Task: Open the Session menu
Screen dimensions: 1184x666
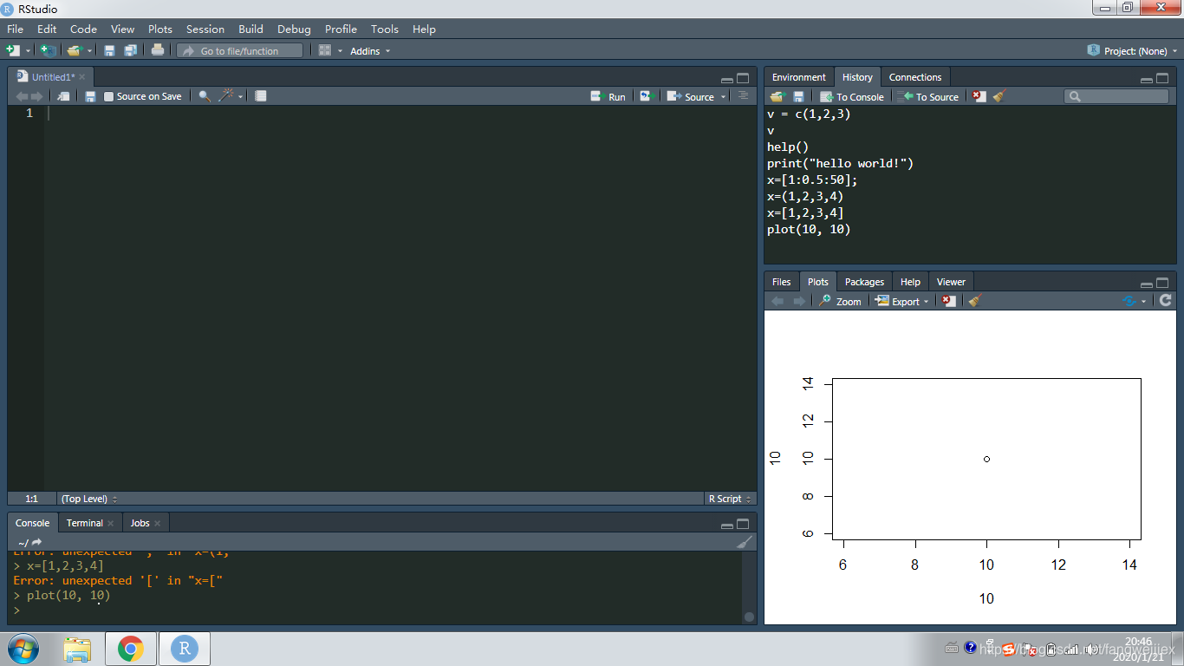Action: (205, 29)
